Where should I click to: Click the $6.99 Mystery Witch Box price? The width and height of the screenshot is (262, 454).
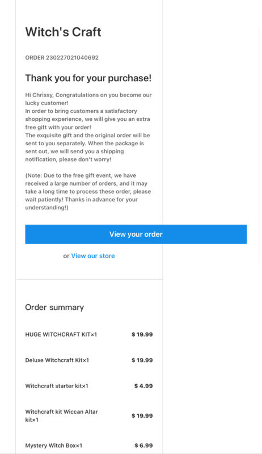pyautogui.click(x=143, y=445)
